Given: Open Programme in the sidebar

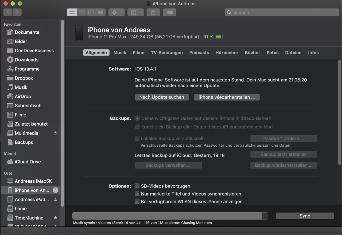Looking at the screenshot, I should coord(30,69).
